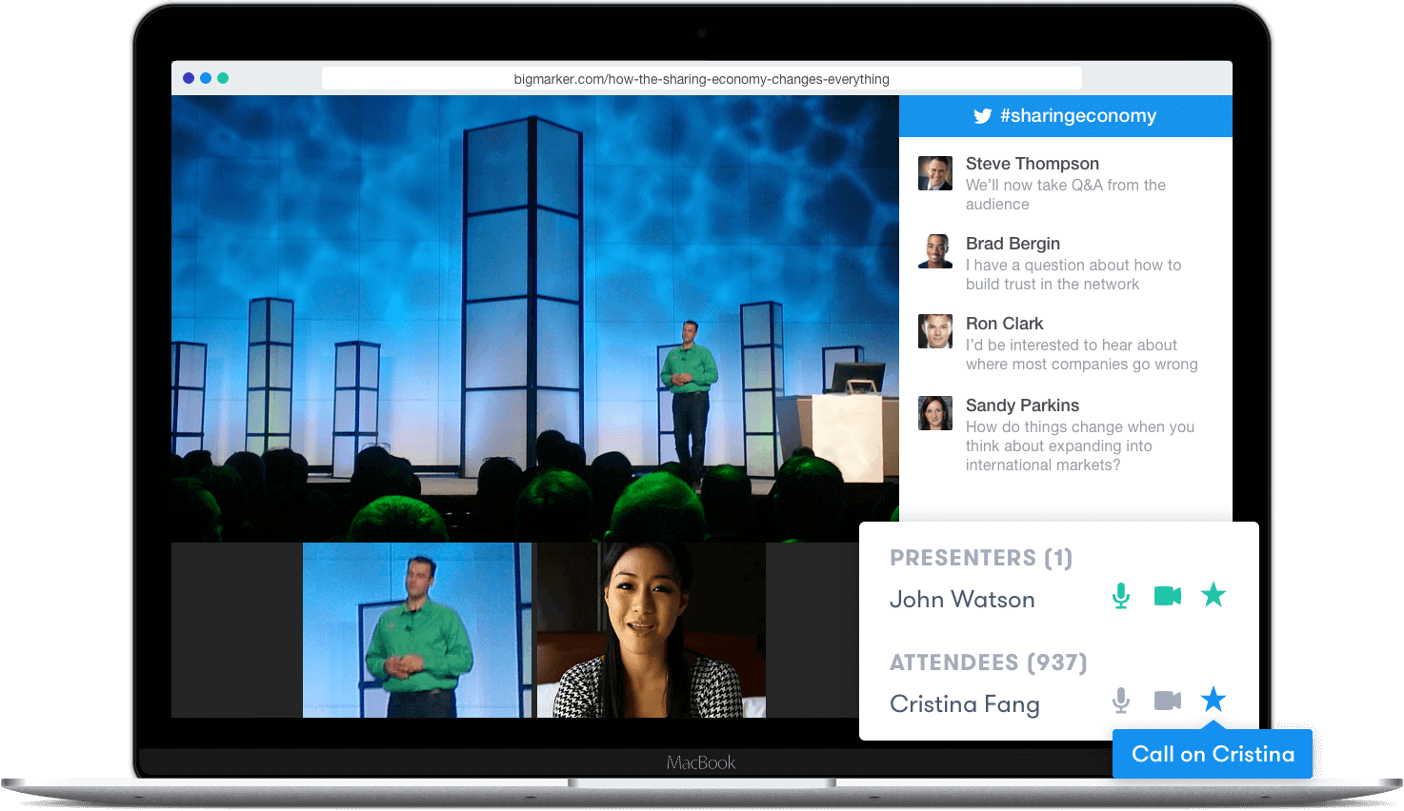
Task: Click message 'We'll now take Q&A from the audience'
Action: point(1066,194)
